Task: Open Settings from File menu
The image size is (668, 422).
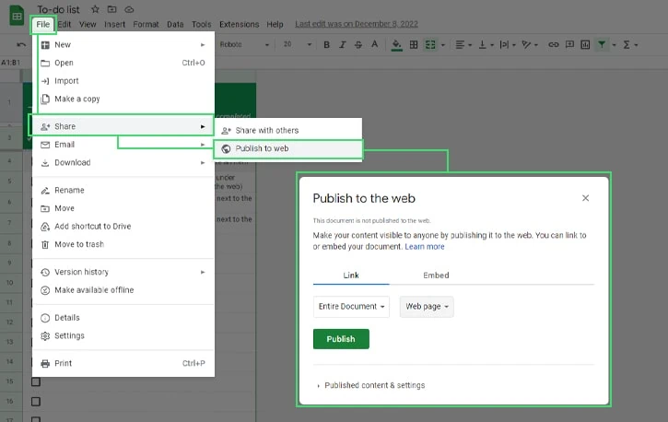Action: 123,335
